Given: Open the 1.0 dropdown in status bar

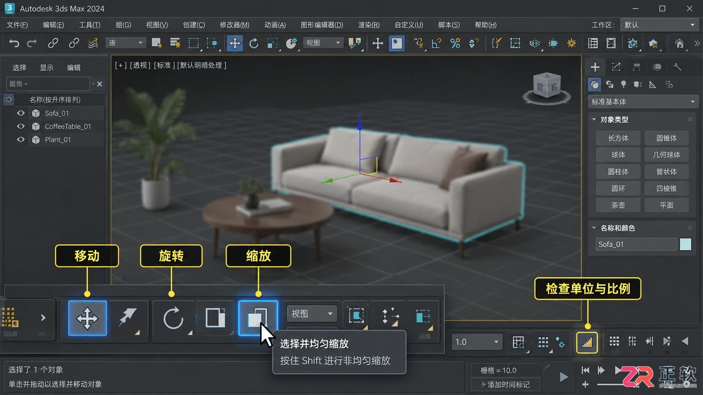Looking at the screenshot, I should pyautogui.click(x=477, y=342).
